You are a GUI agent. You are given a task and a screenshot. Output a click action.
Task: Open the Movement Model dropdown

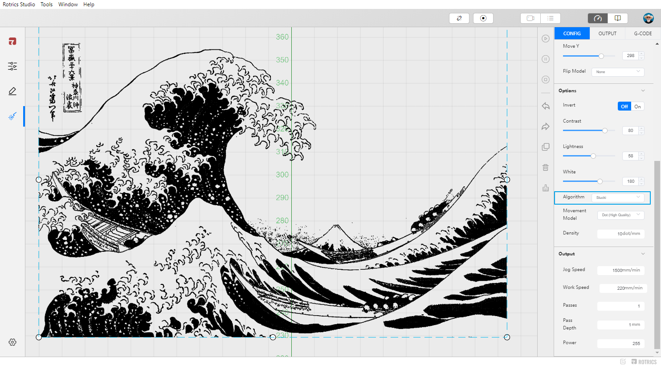pyautogui.click(x=621, y=215)
